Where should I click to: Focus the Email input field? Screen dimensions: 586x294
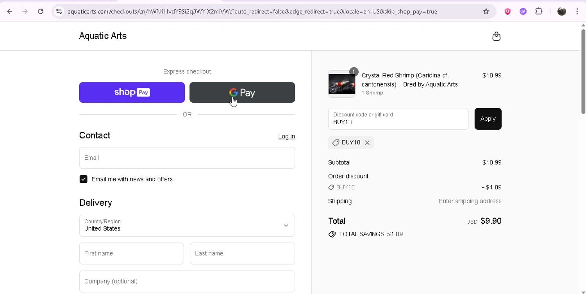[x=187, y=158]
